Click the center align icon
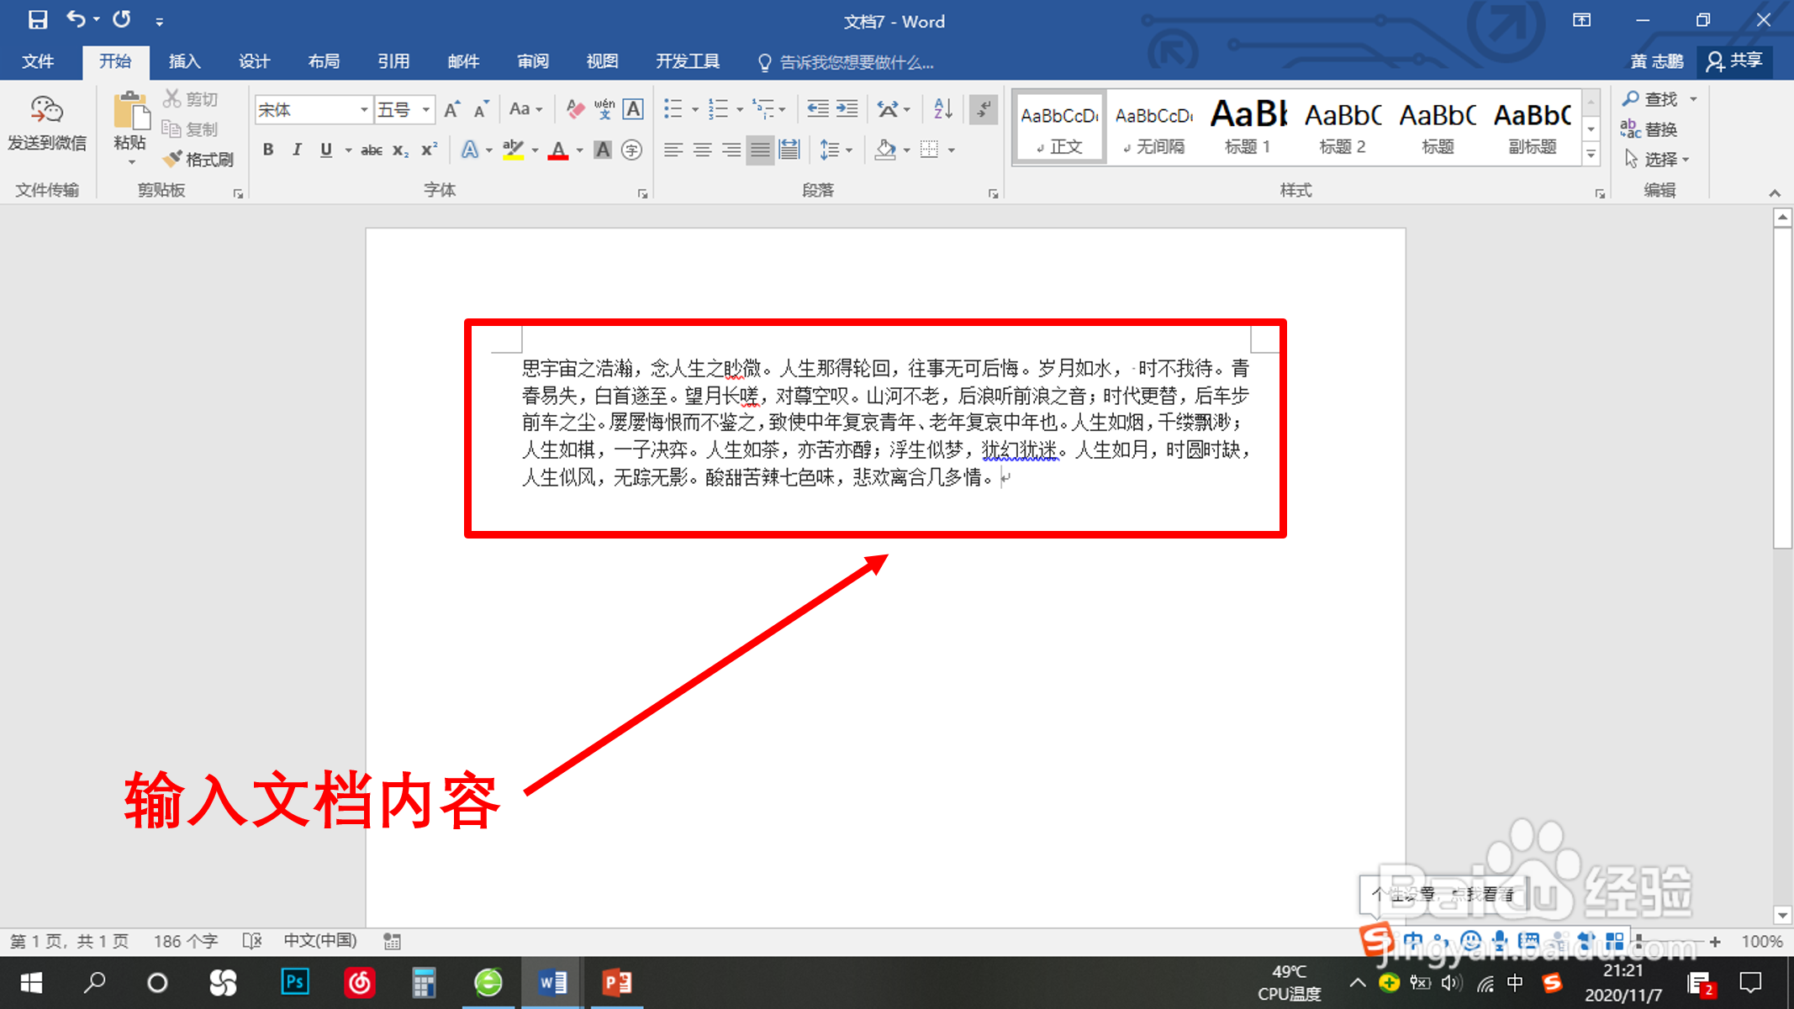Viewport: 1794px width, 1009px height. (x=702, y=150)
